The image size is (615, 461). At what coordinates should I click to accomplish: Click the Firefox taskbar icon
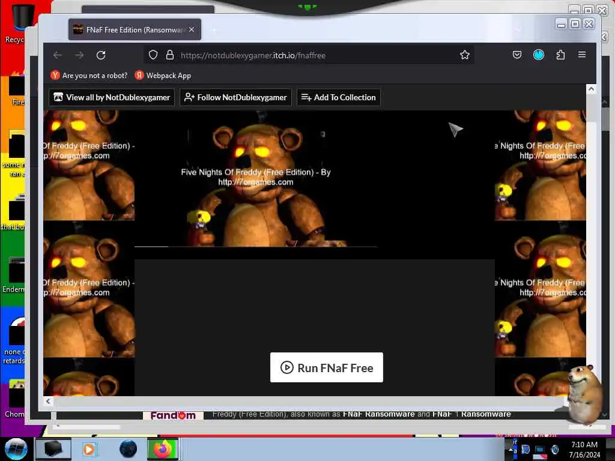point(163,449)
